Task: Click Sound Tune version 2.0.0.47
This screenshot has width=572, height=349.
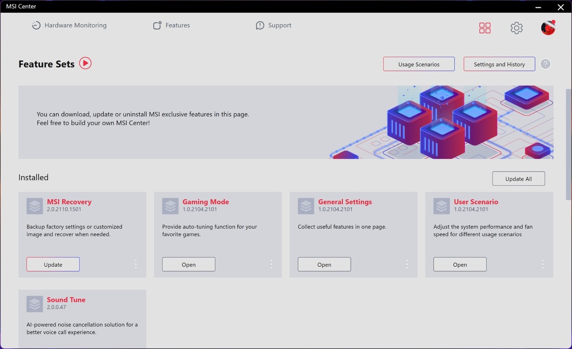Action: point(56,307)
